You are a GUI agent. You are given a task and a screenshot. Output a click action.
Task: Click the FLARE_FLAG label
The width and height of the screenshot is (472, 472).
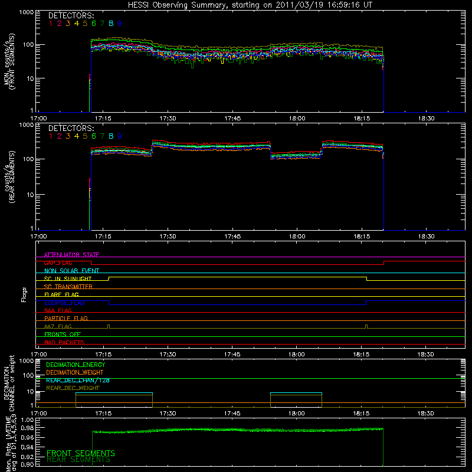[x=61, y=294]
